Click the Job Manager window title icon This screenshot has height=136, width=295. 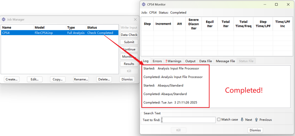(x=4, y=19)
